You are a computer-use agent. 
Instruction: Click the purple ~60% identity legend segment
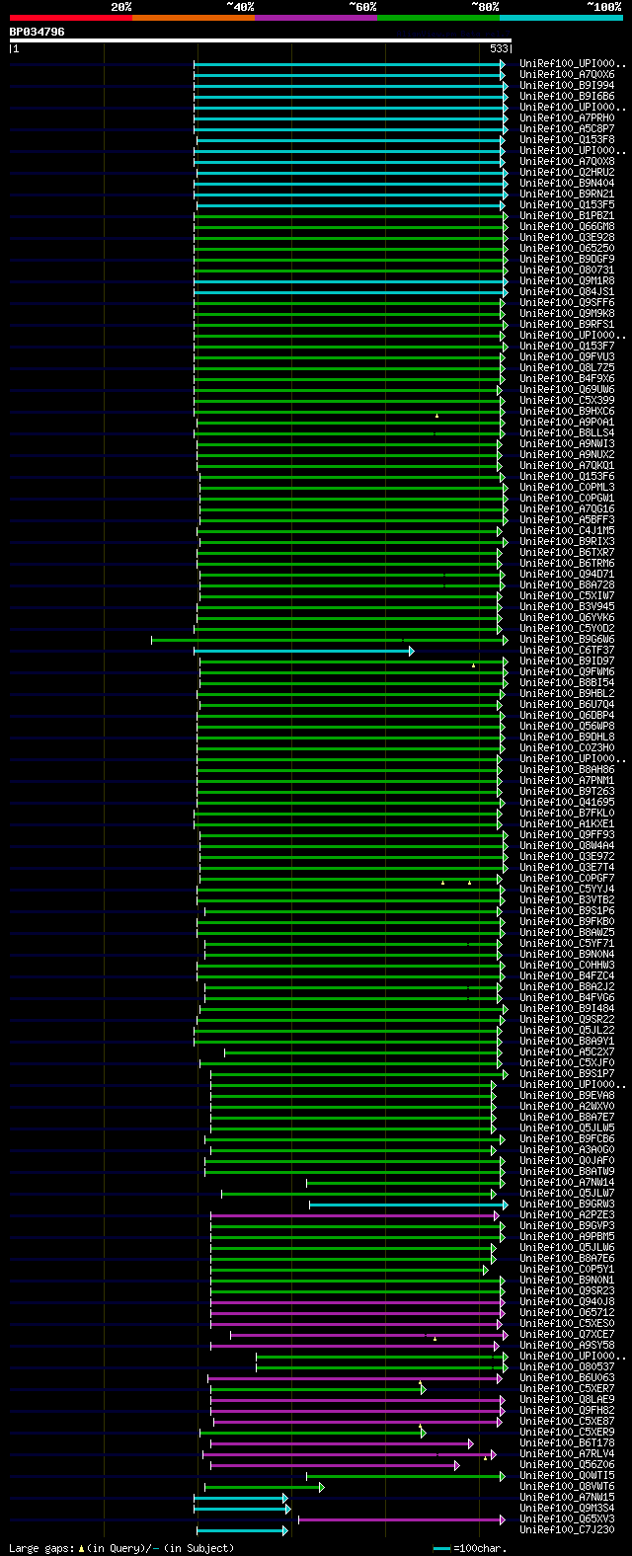(x=315, y=18)
